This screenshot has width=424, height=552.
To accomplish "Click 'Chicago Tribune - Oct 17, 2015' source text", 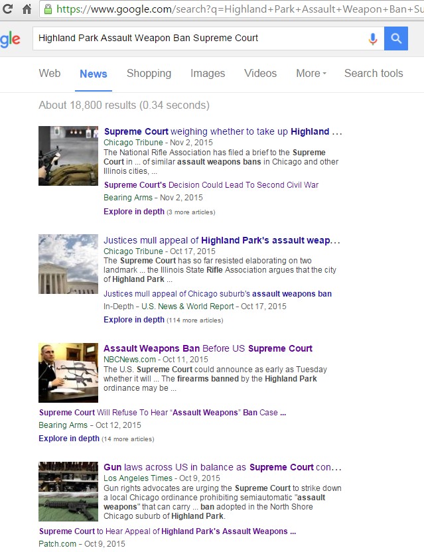I will [159, 251].
